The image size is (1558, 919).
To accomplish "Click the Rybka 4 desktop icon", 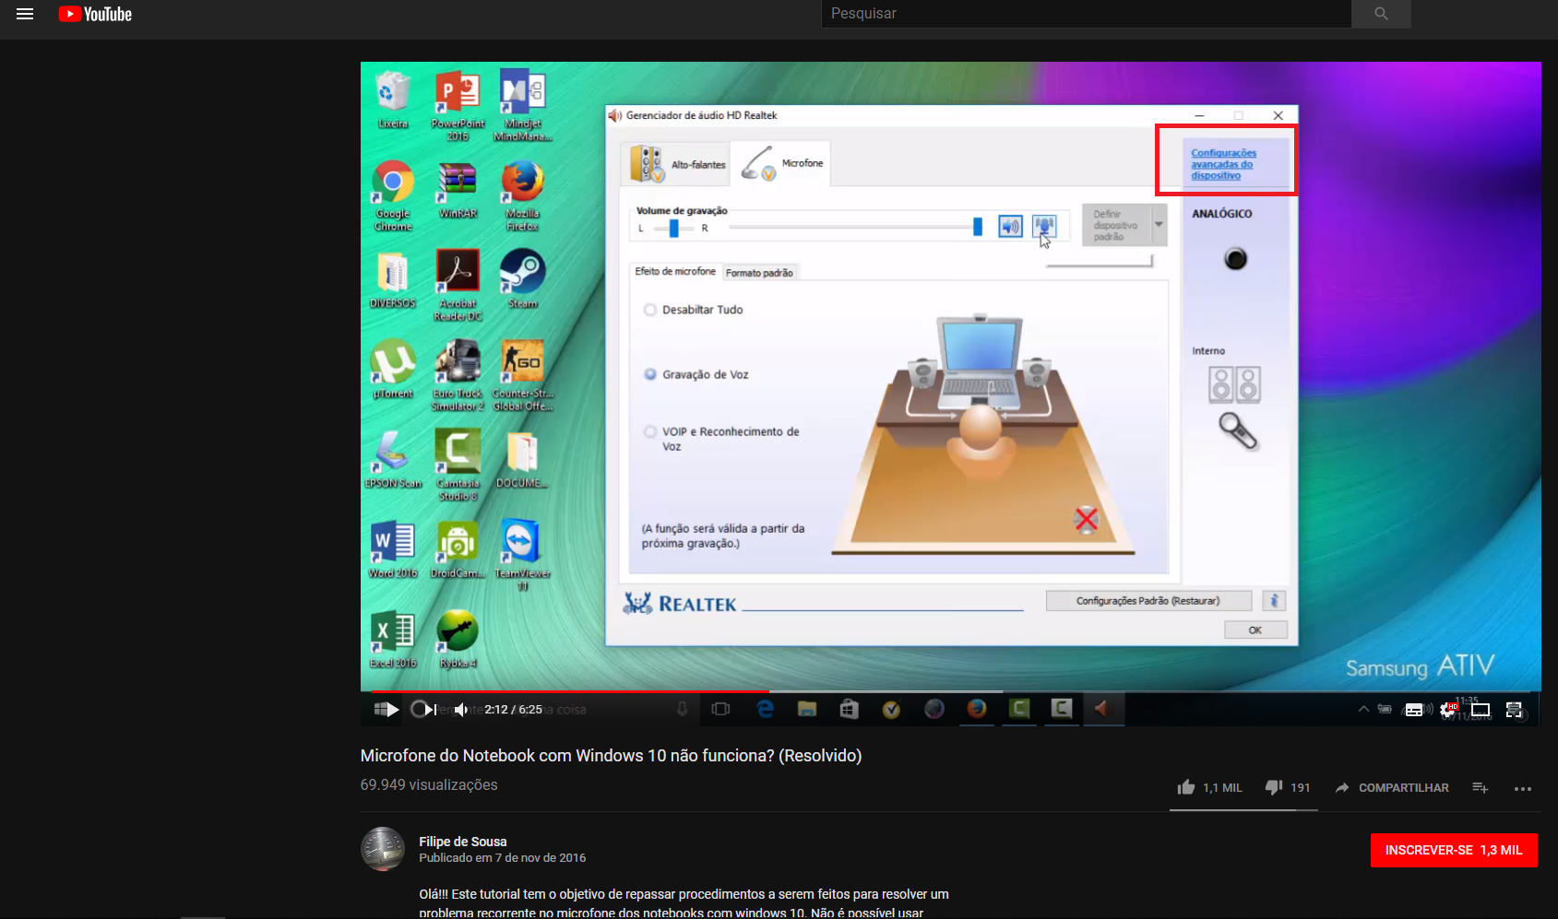I will [458, 638].
